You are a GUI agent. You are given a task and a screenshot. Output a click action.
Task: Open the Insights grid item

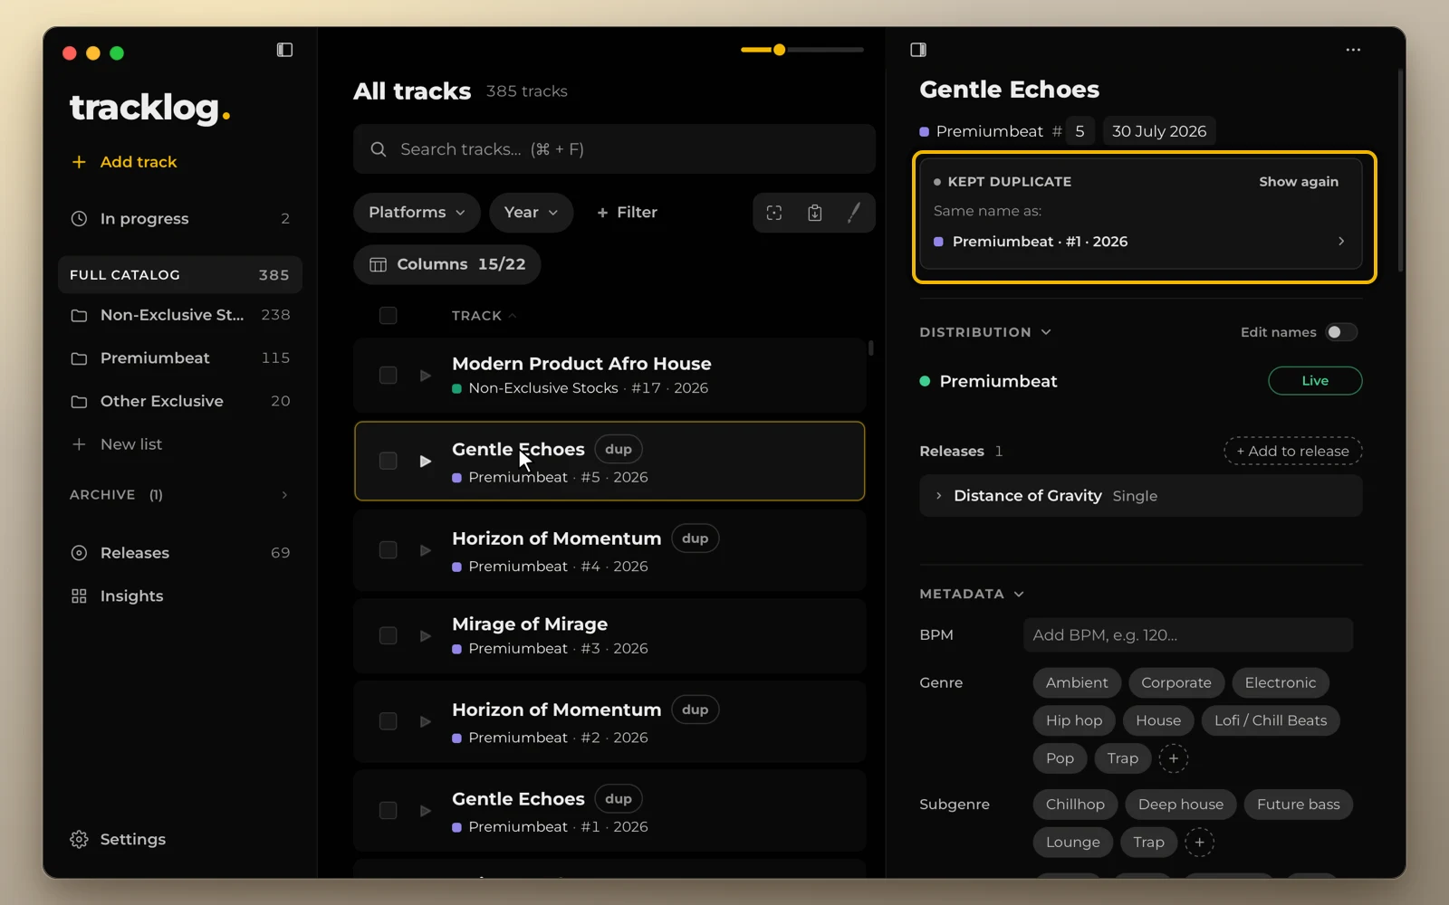(x=118, y=595)
